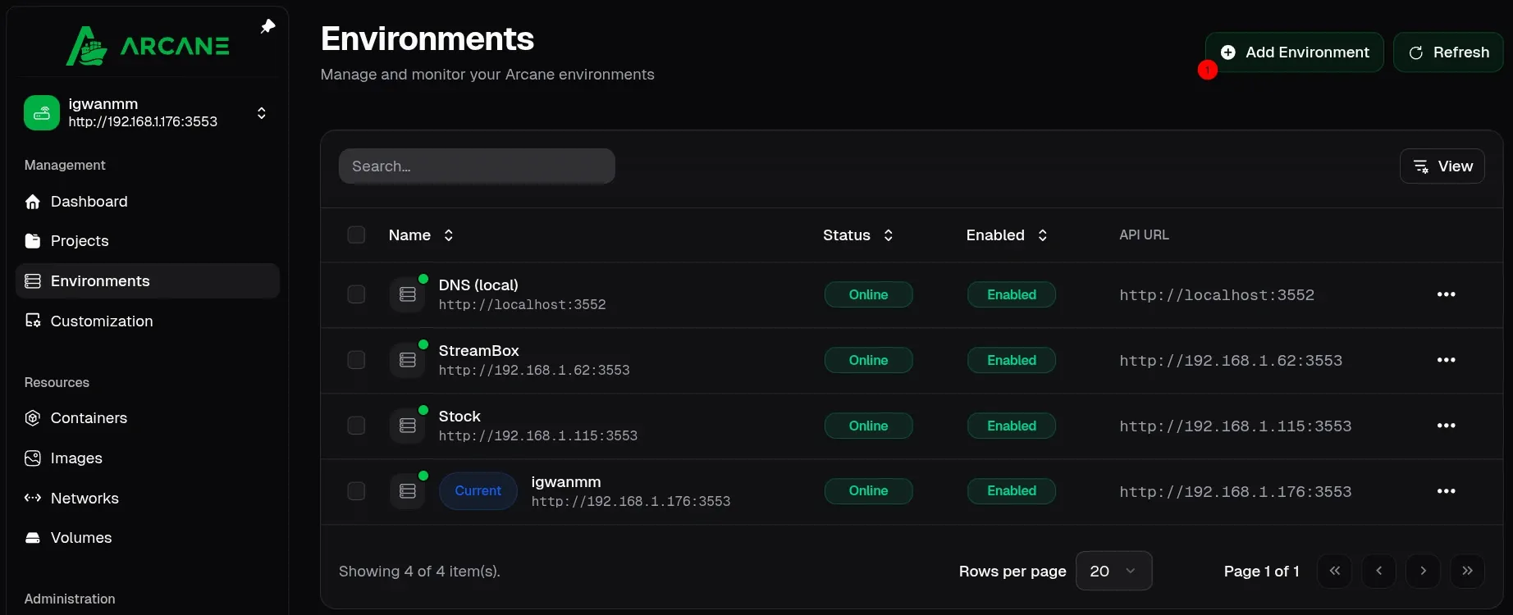
Task: Click the DNS (local) server icon
Action: click(x=408, y=294)
